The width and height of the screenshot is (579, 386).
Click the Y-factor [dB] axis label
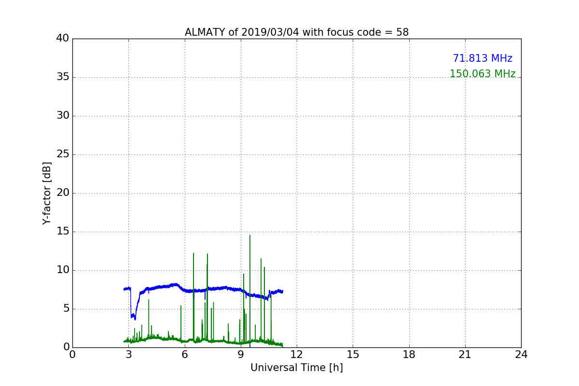pyautogui.click(x=47, y=193)
